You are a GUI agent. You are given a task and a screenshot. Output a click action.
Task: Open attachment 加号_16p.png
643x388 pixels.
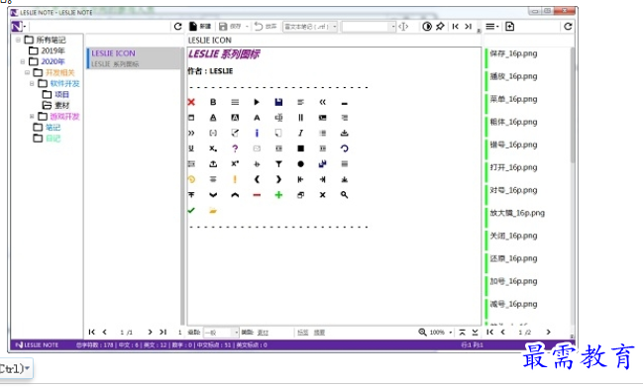[513, 281]
